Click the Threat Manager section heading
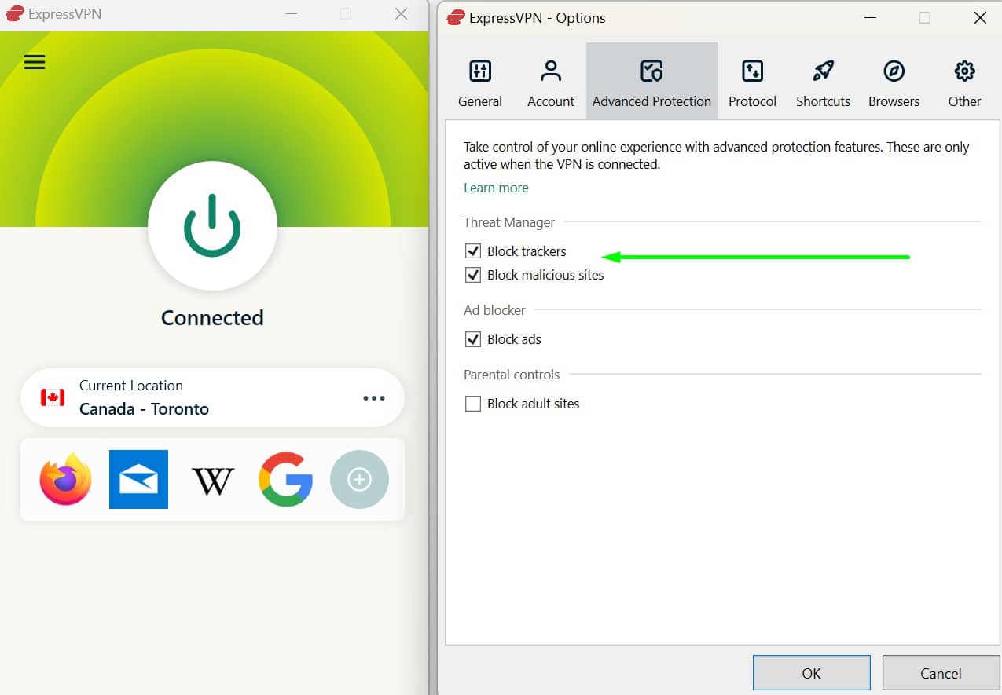 pos(509,222)
